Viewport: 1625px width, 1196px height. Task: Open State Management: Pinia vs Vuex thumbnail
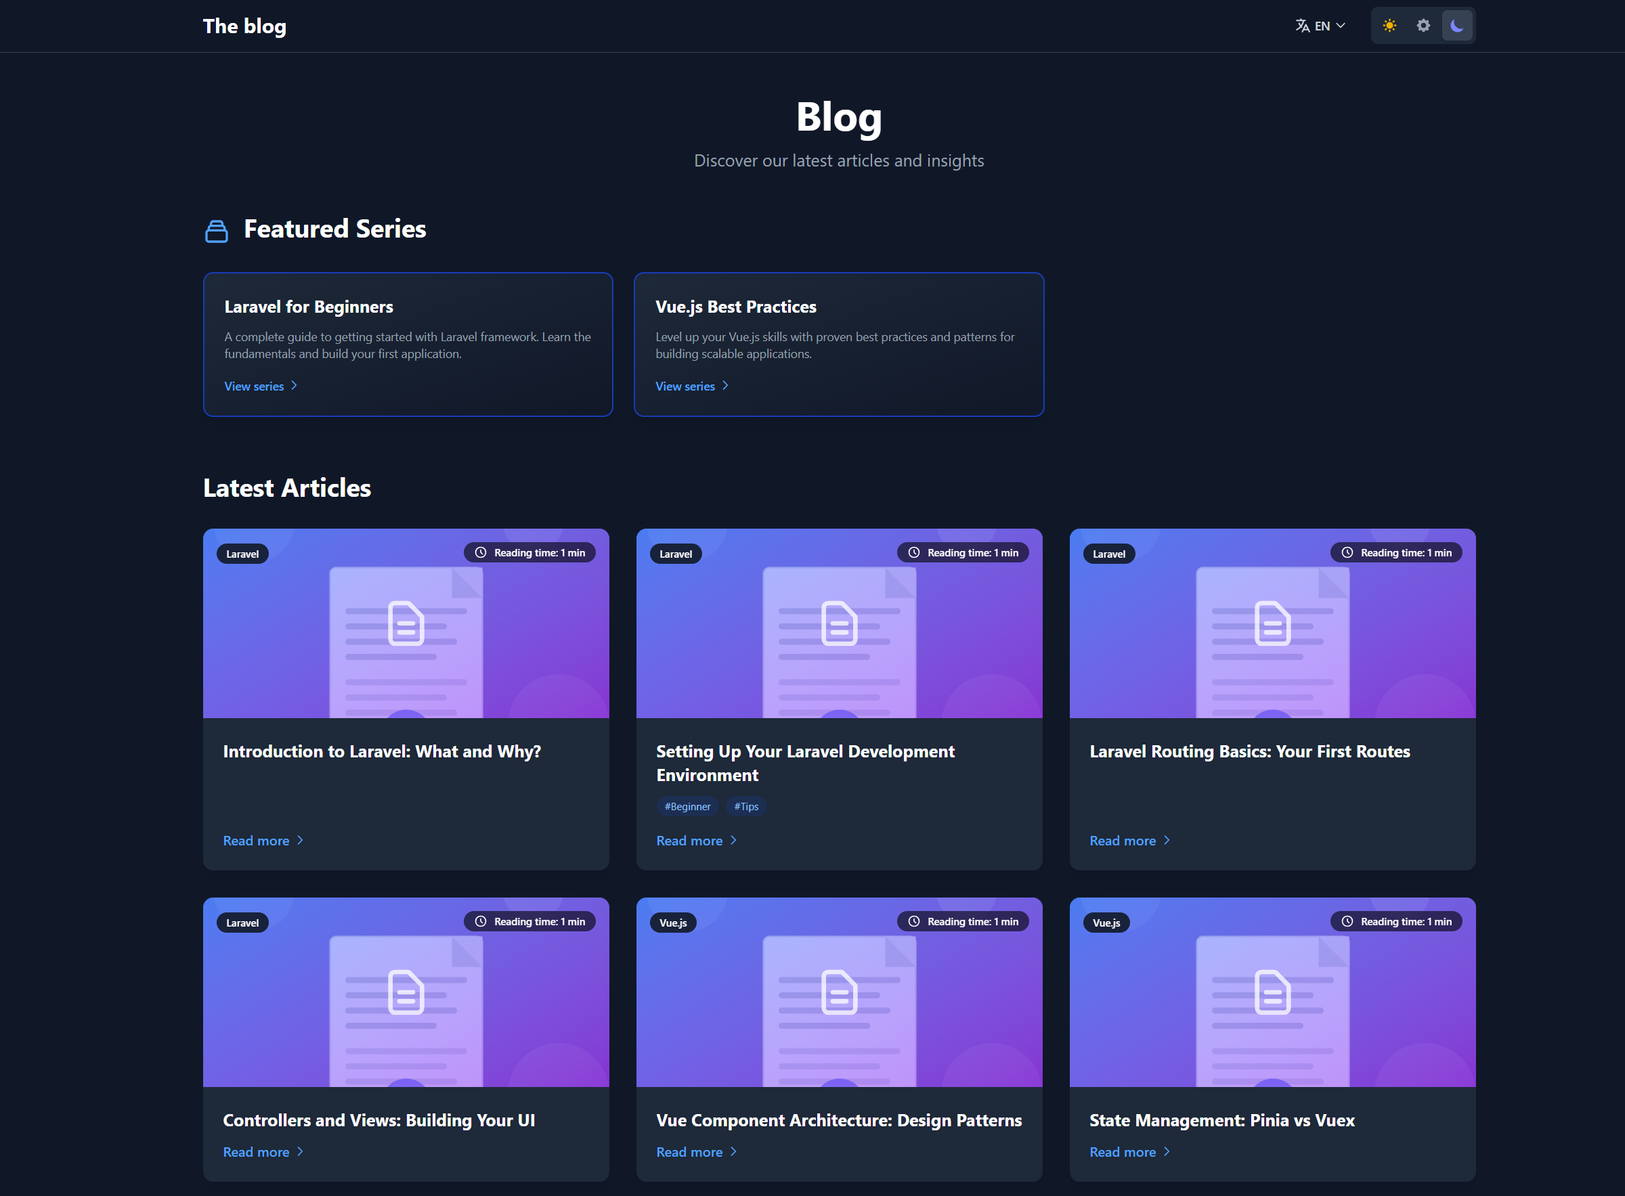(x=1272, y=1013)
